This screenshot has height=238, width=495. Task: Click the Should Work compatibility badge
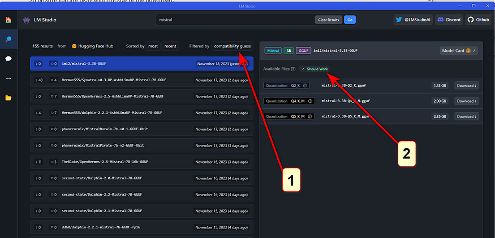(315, 69)
